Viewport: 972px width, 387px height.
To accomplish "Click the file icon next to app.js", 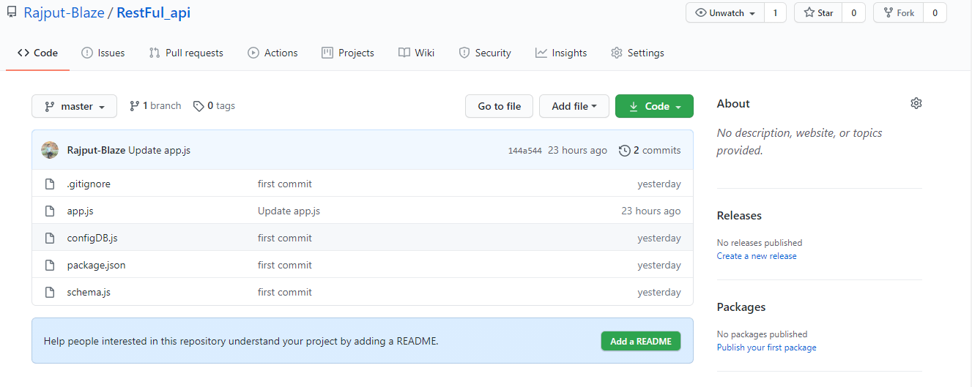I will (50, 211).
